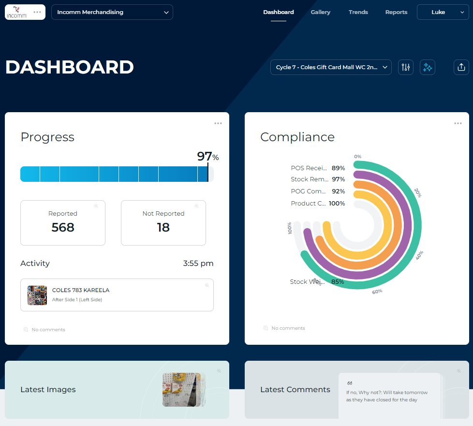Open the Latest Images card
The width and height of the screenshot is (473, 426).
(117, 390)
